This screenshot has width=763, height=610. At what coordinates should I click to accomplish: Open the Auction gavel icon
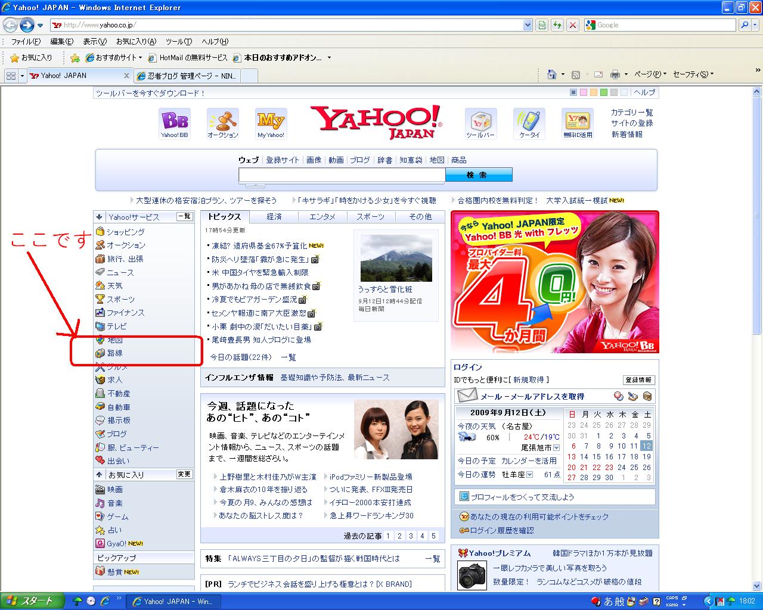point(223,123)
